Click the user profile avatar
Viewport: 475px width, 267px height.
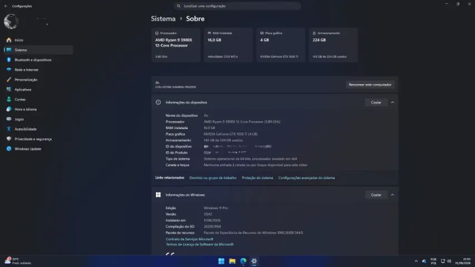pos(11,22)
